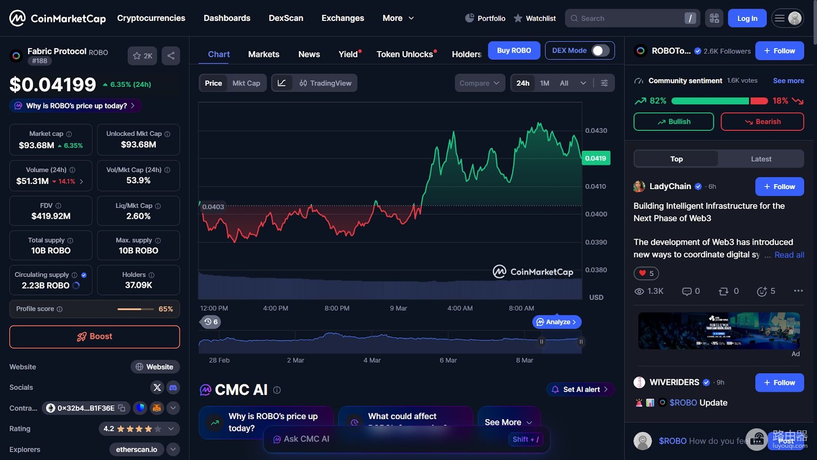
Task: Open the Watchlist star
Action: [x=535, y=18]
